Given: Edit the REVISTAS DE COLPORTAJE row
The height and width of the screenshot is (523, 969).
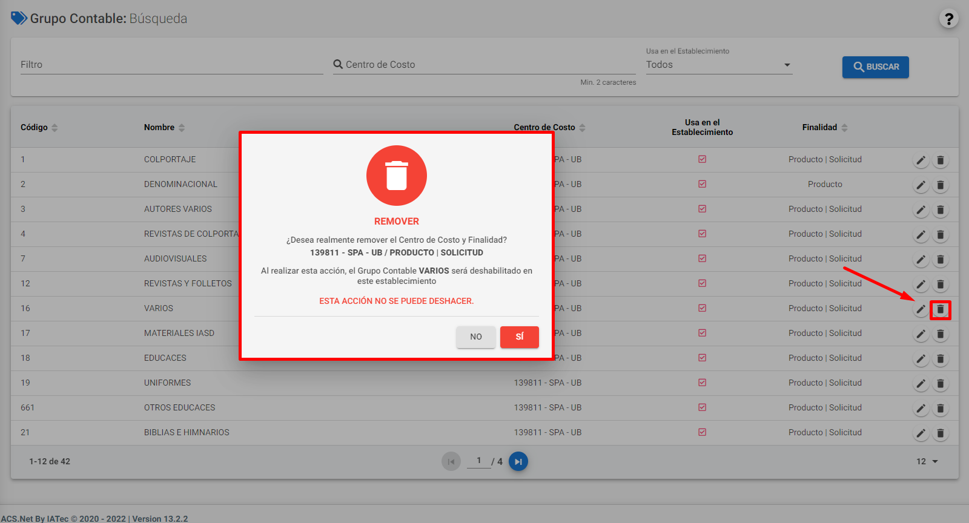Looking at the screenshot, I should point(921,235).
